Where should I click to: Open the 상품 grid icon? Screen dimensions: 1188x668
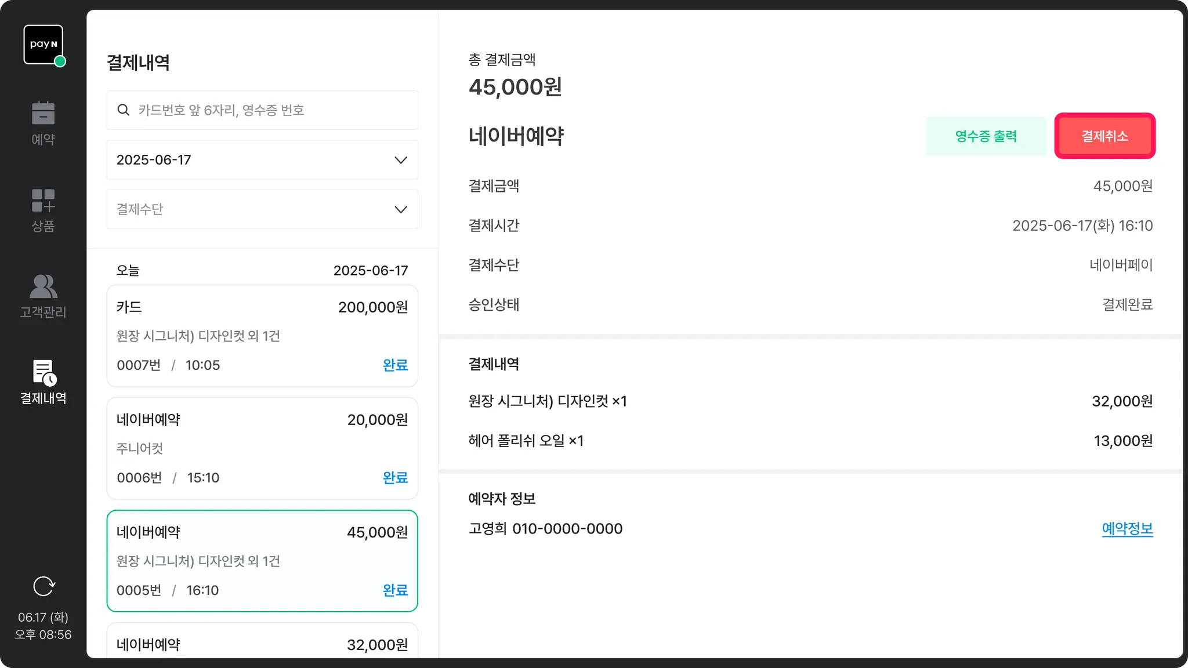[x=44, y=201]
